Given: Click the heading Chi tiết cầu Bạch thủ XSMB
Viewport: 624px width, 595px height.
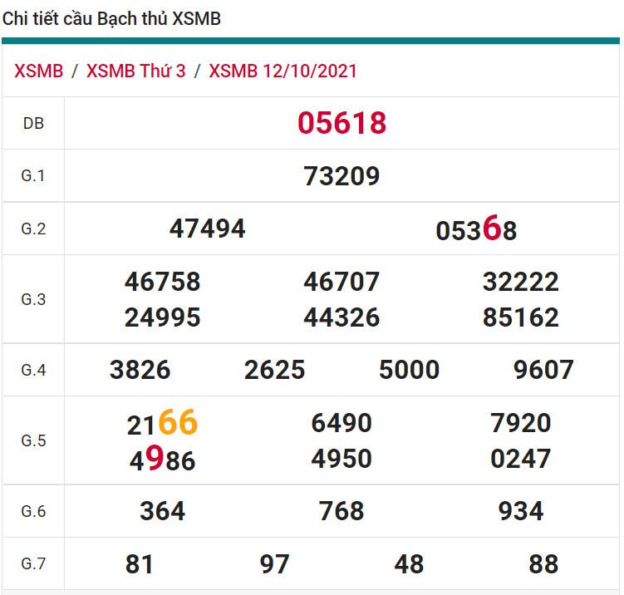Looking at the screenshot, I should (112, 18).
